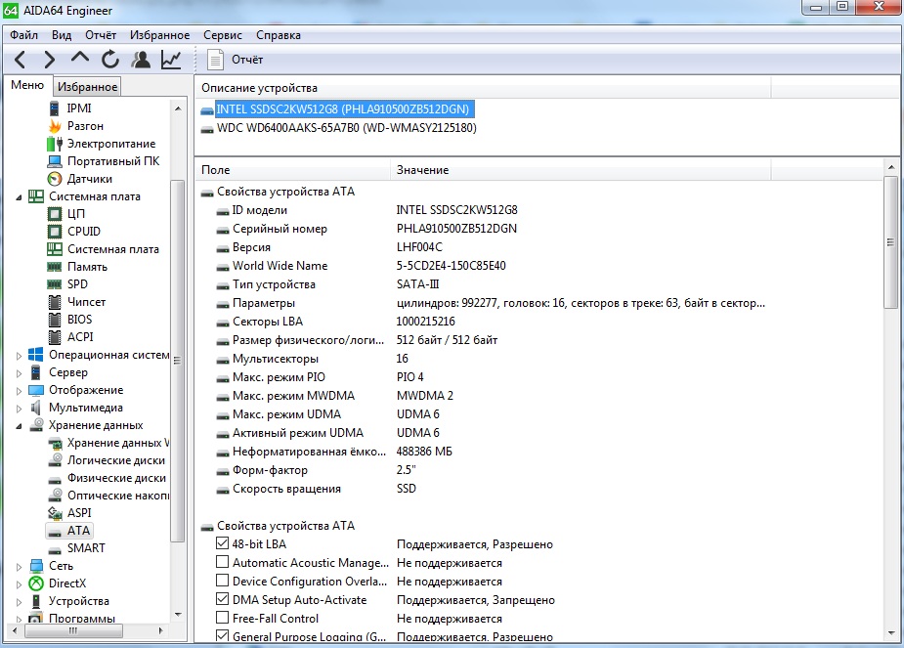
Task: Toggle DMA Setup Auto-Activate checkbox
Action: (x=222, y=598)
